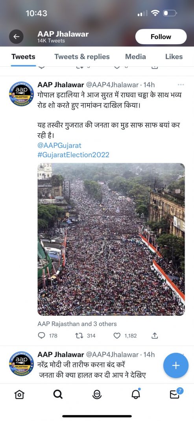Open Notifications bell in bottom bar
The image size is (194, 421).
tap(136, 394)
